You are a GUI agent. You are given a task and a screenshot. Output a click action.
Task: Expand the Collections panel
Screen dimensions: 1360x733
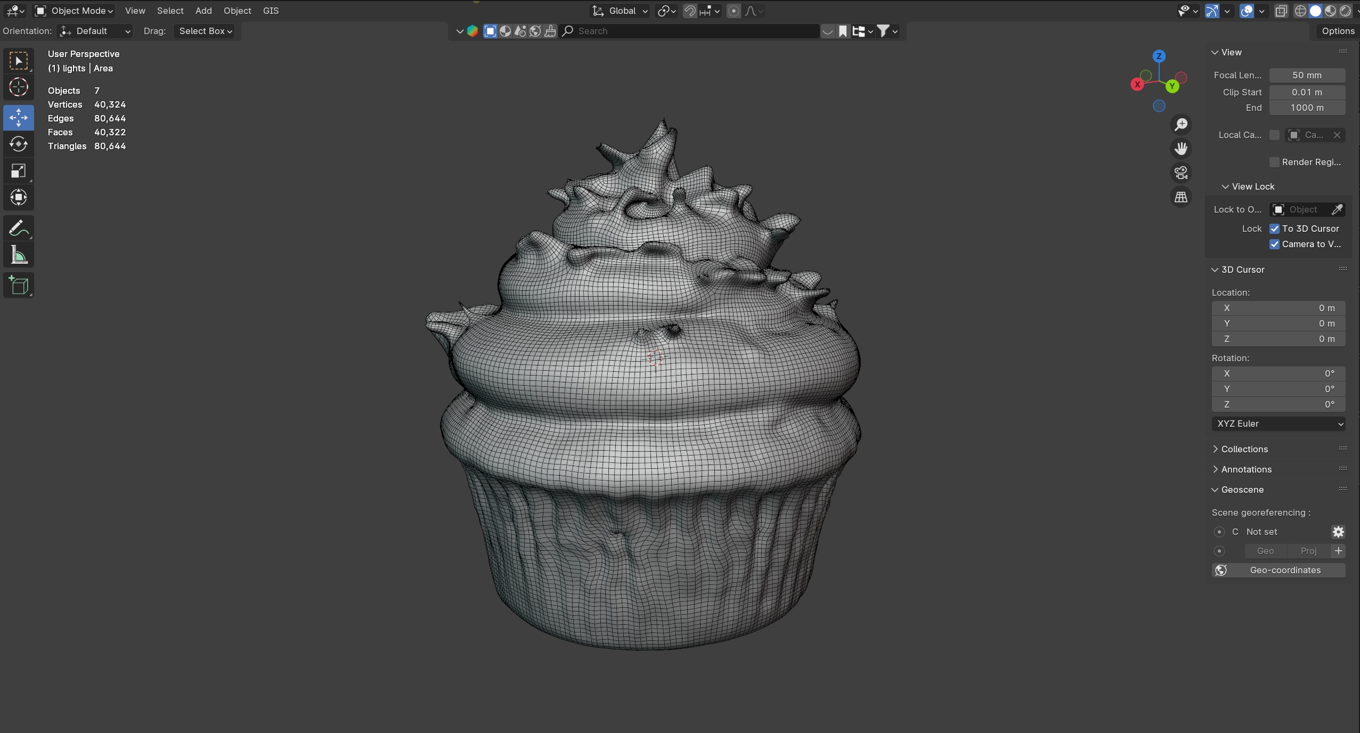click(x=1244, y=449)
